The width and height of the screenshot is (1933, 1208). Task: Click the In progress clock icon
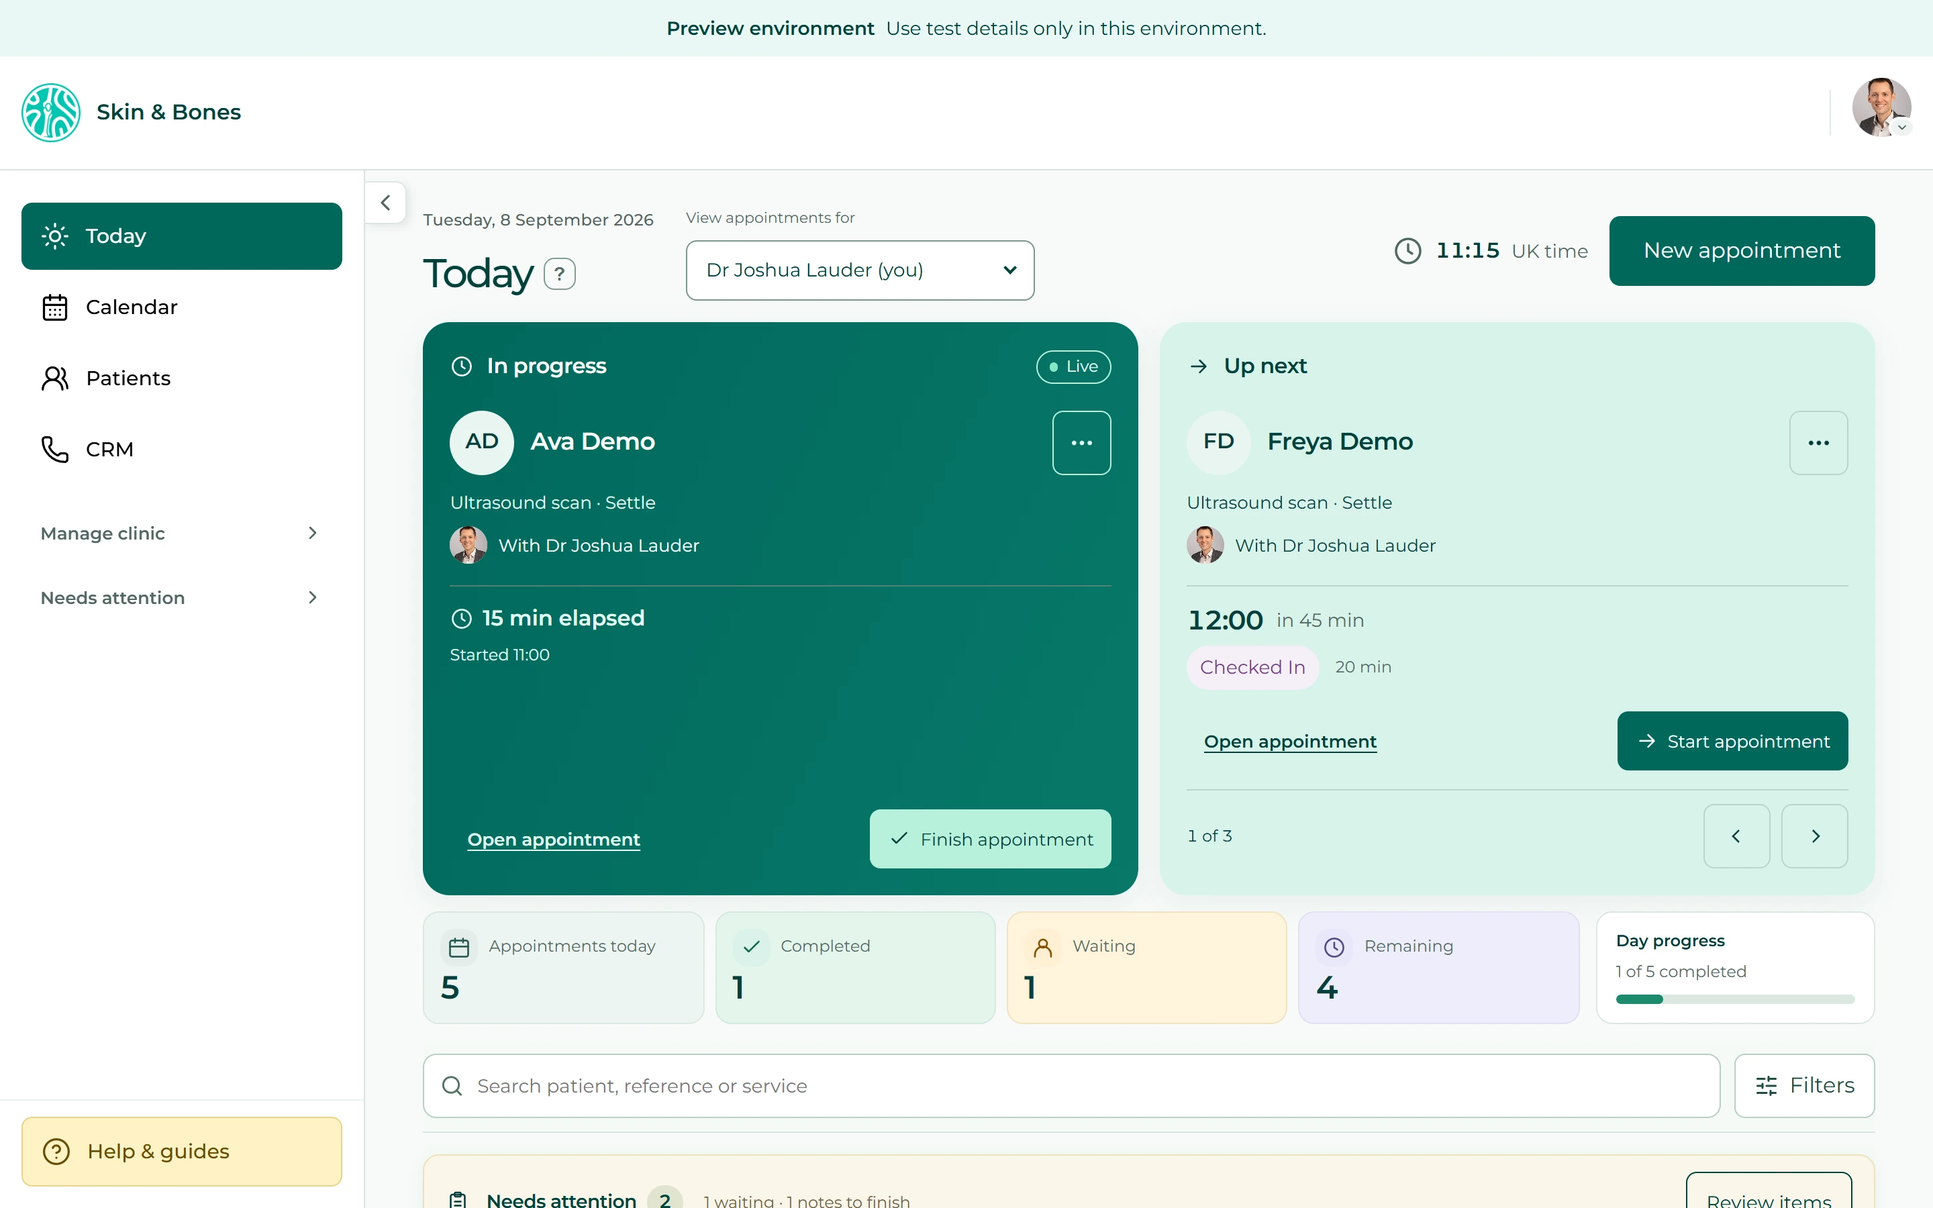pyautogui.click(x=462, y=366)
